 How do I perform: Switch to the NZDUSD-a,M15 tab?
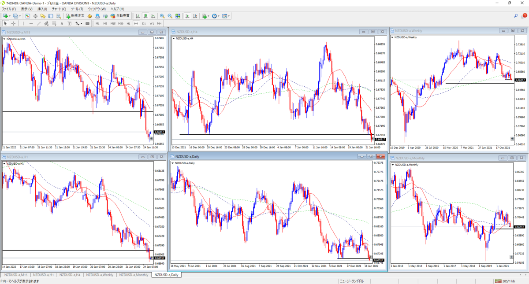point(16,275)
